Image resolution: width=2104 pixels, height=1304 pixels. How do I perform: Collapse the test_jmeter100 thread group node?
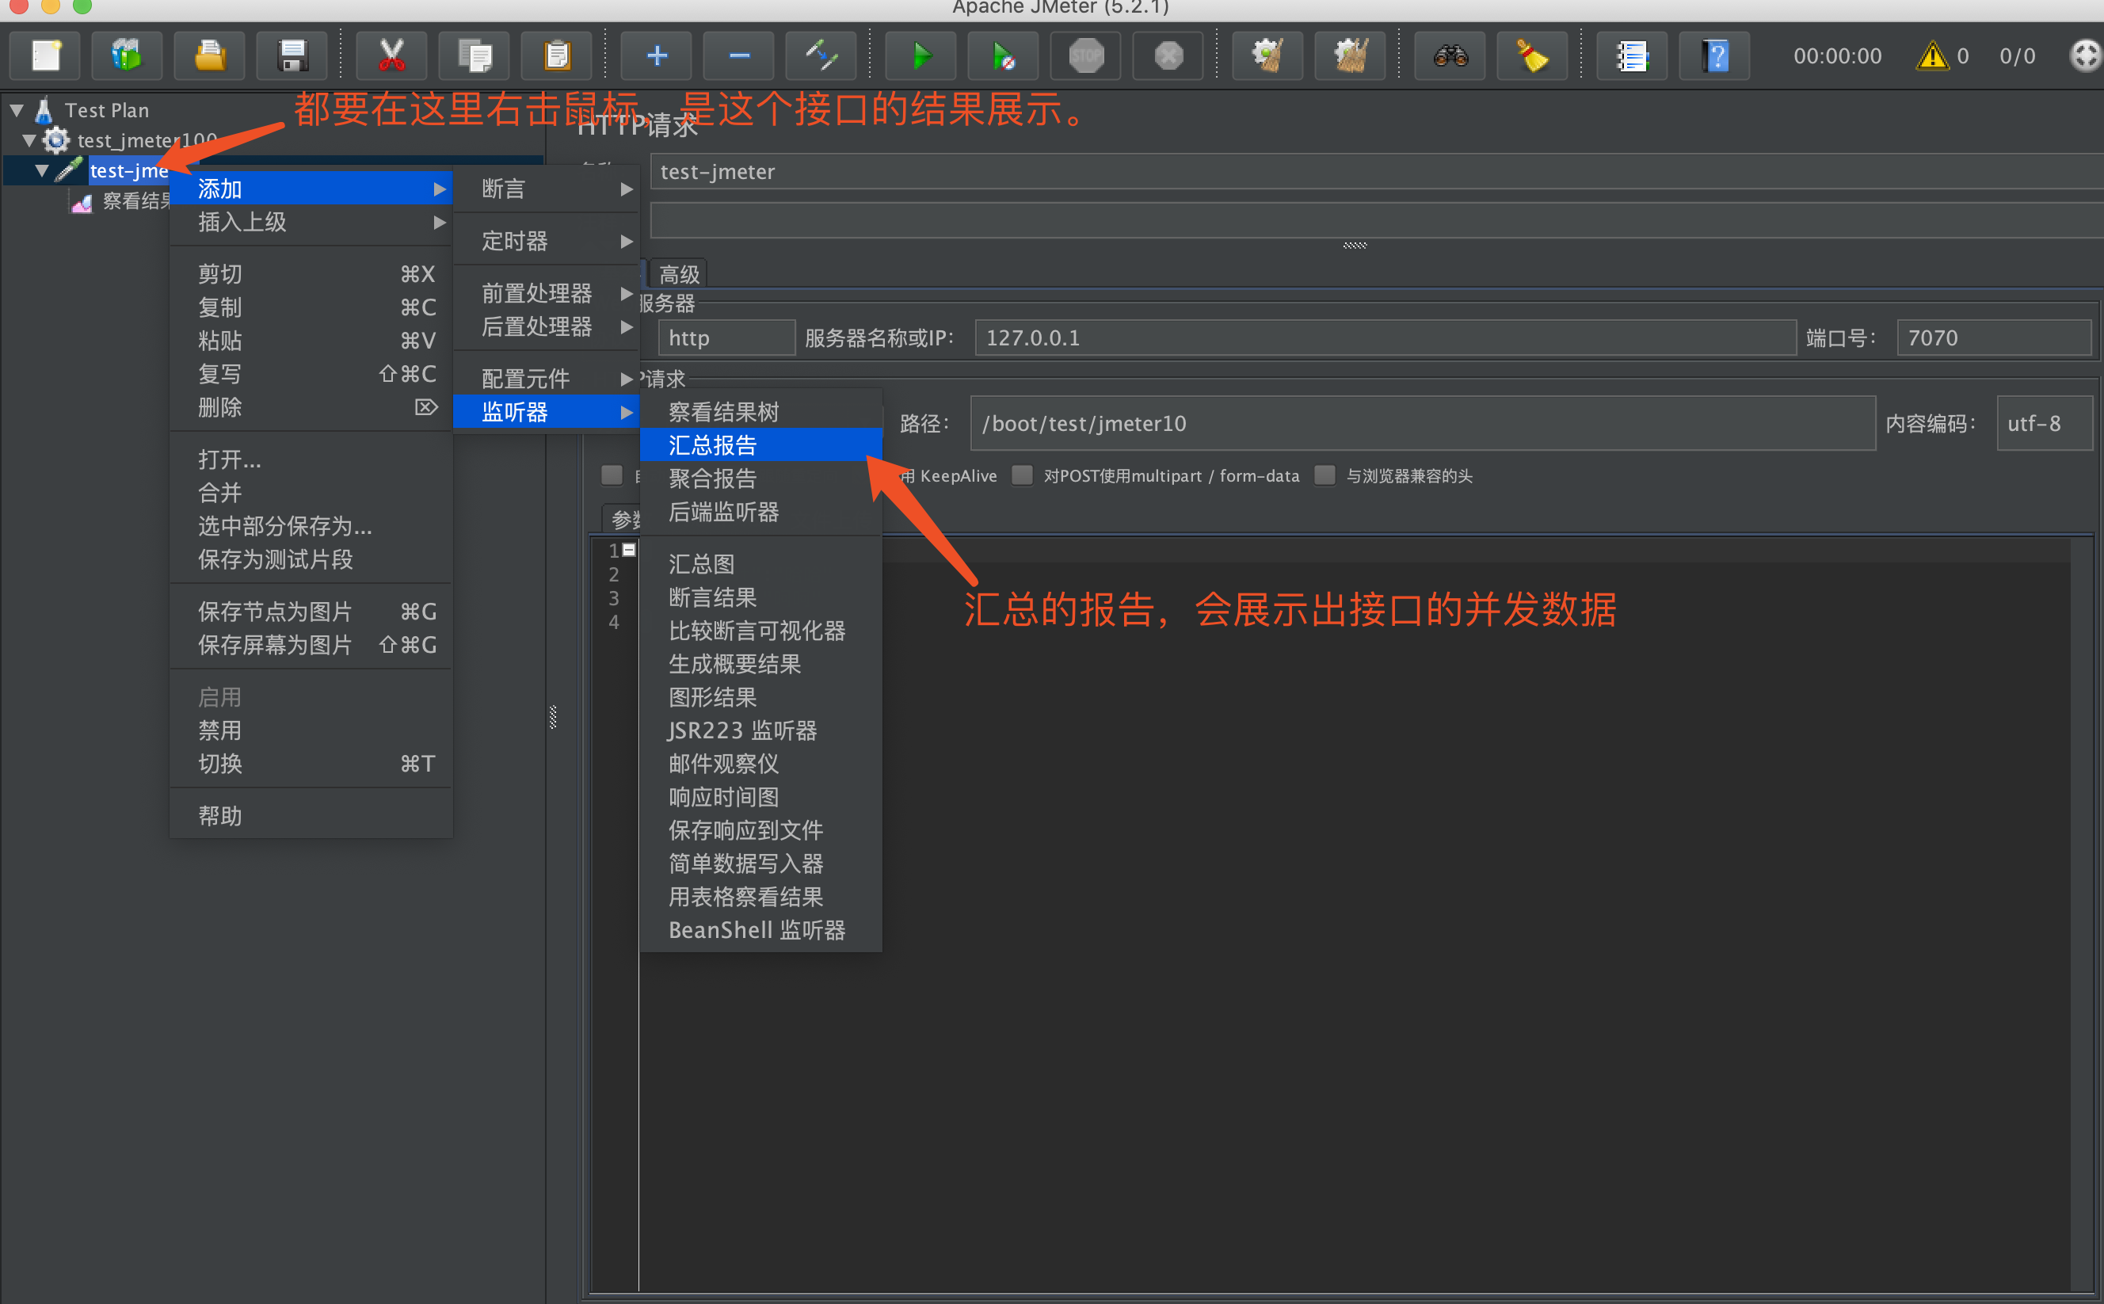tap(29, 139)
